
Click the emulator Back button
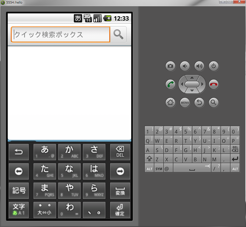point(199,103)
